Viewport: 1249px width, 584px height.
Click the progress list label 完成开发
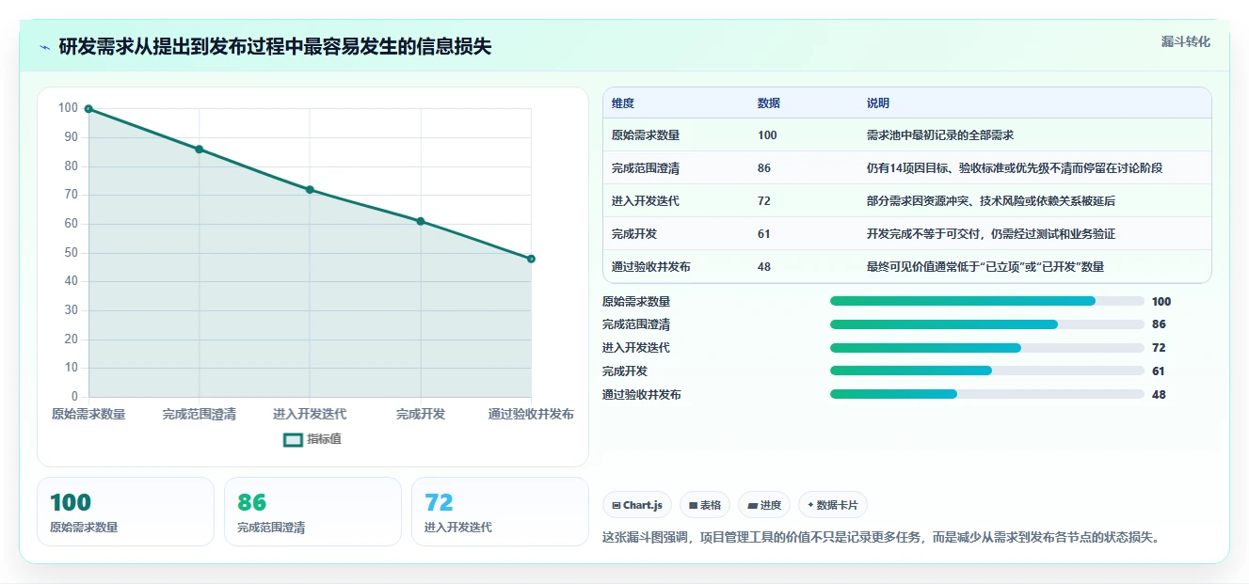coord(625,371)
